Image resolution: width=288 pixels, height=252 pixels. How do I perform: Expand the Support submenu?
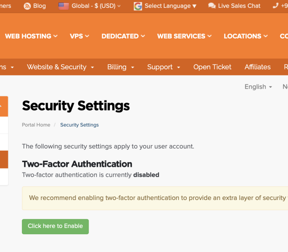point(164,67)
